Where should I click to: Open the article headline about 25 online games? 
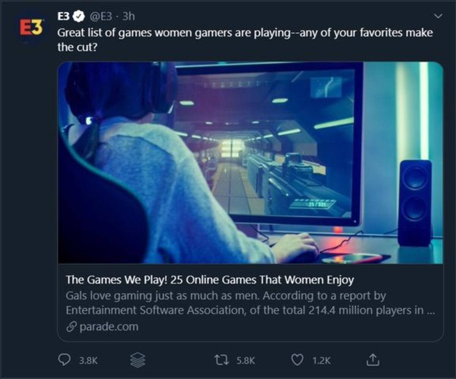pyautogui.click(x=210, y=280)
